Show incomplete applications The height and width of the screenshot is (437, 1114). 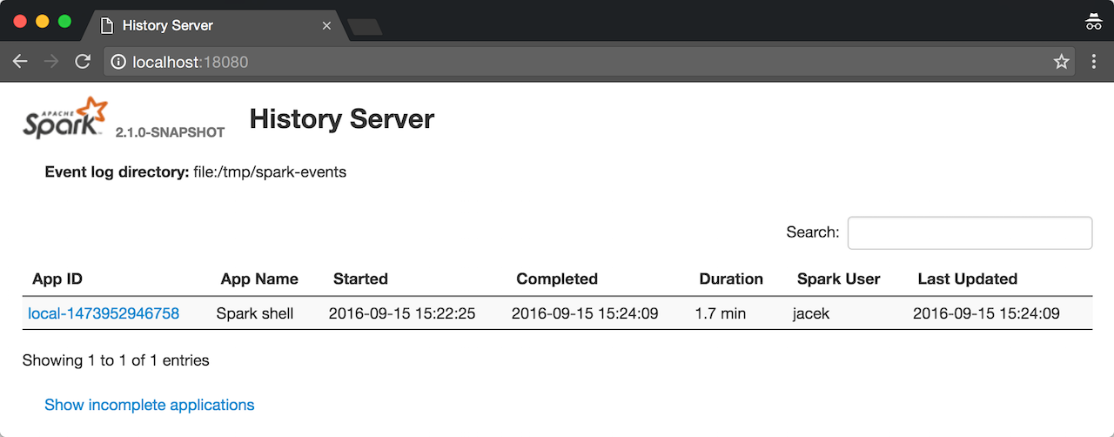point(150,405)
